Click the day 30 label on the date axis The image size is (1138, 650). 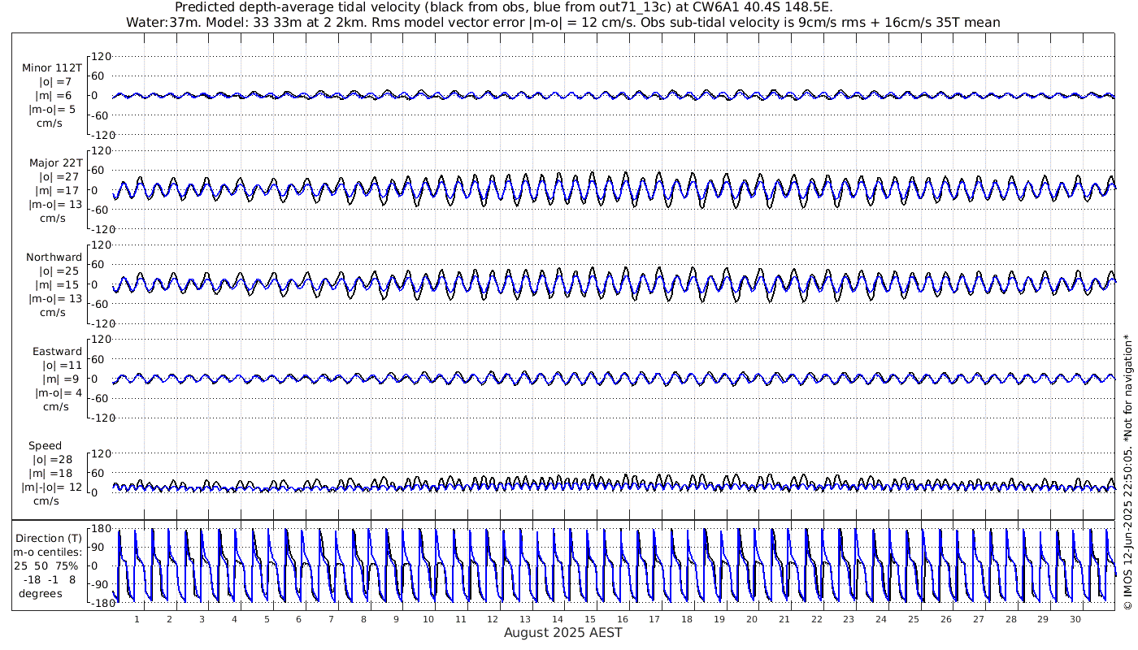click(x=1075, y=619)
